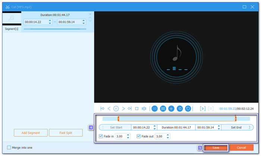261x156 pixels.
Task: Save the trimmed audio
Action: tap(216, 147)
